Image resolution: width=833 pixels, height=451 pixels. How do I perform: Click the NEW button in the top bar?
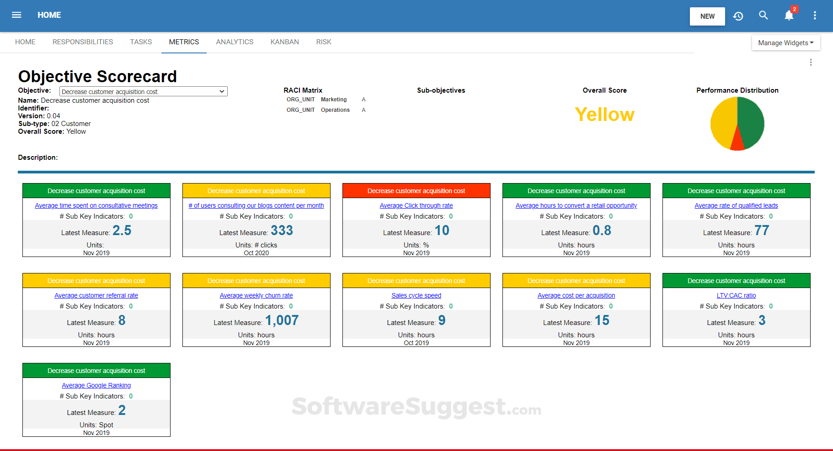pyautogui.click(x=707, y=16)
